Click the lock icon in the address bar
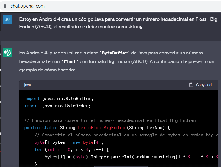 coord(5,6)
